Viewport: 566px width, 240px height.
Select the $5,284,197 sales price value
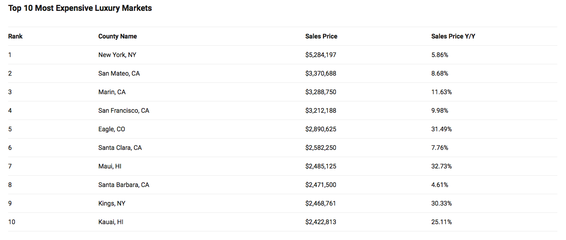pyautogui.click(x=321, y=55)
